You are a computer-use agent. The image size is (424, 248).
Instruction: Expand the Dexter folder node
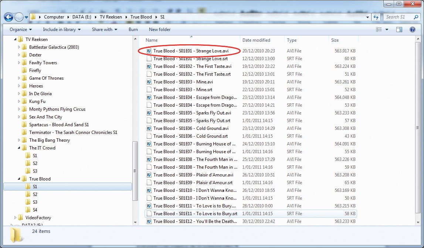click(19, 55)
